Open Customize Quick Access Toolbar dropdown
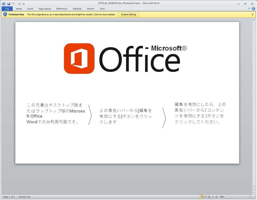The image size is (257, 200). [24, 4]
